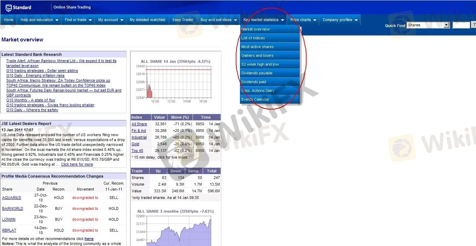Open G10 Daily Emerging inflation risks link
476x246 pixels.
point(35,75)
